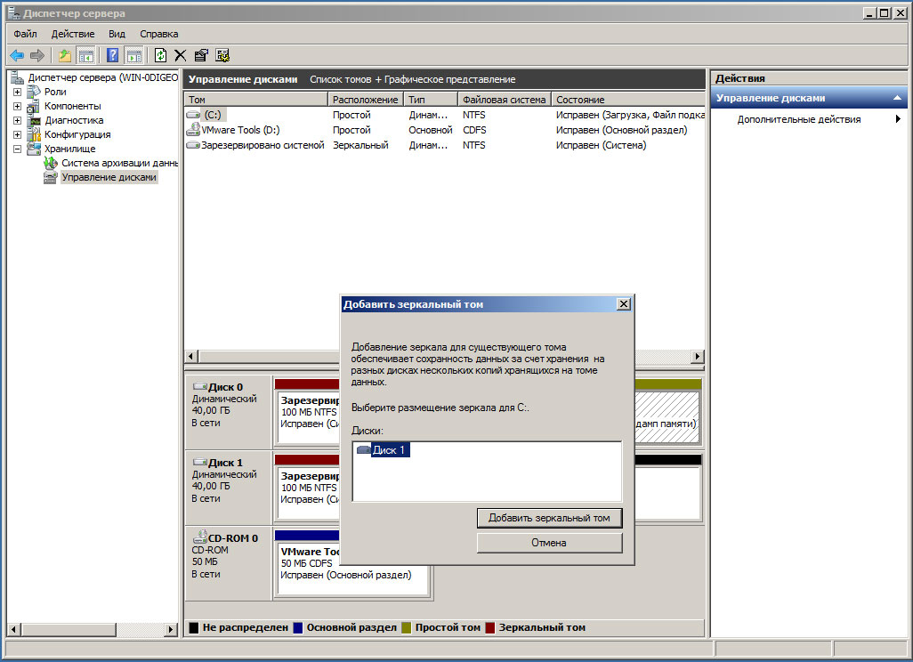The image size is (913, 662).
Task: Close the Добавить зеркальный том dialog
Action: pyautogui.click(x=624, y=304)
